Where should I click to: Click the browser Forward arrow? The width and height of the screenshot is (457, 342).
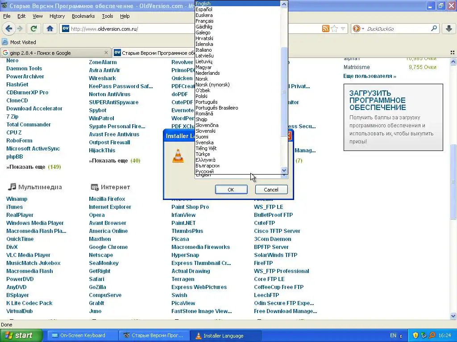click(x=20, y=28)
